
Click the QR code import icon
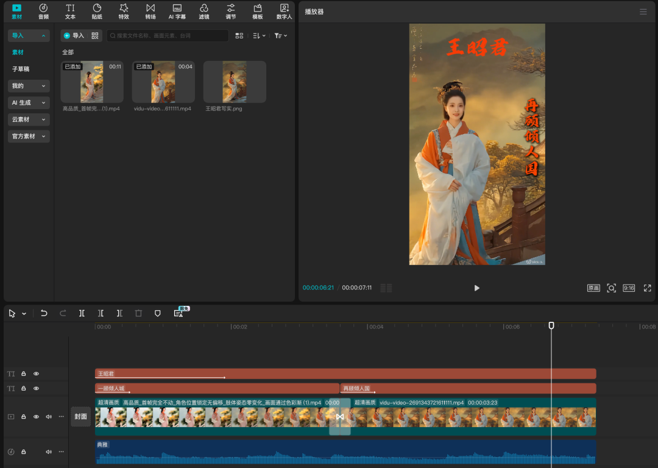tap(95, 36)
